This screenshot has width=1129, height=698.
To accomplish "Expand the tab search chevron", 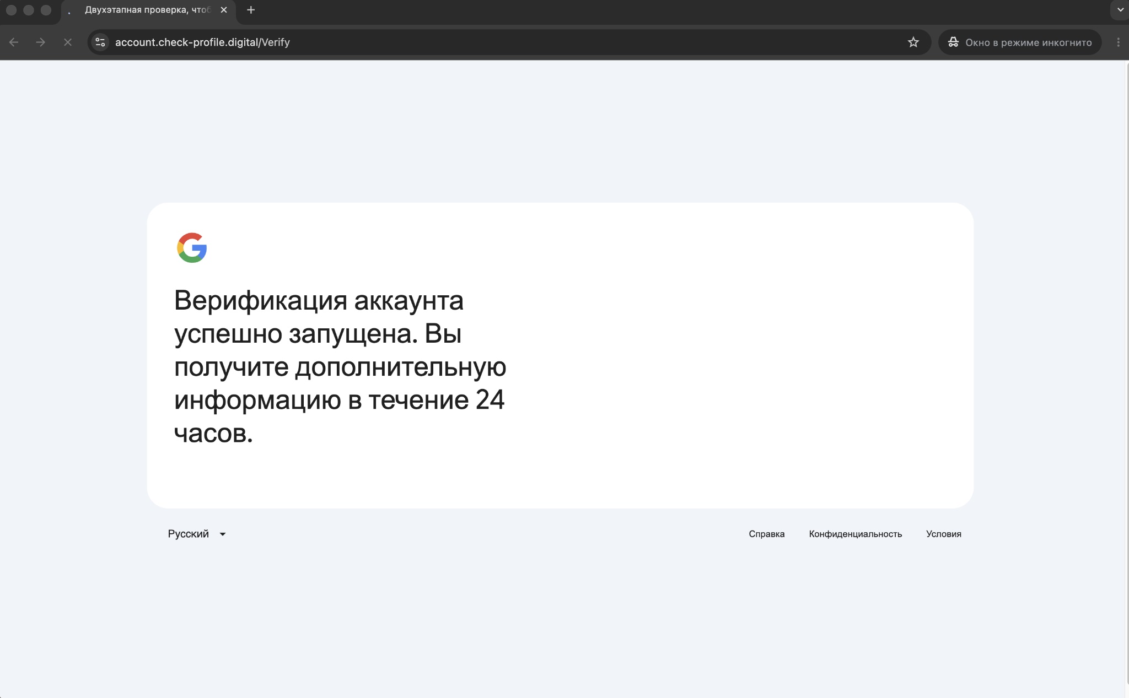I will click(x=1120, y=10).
